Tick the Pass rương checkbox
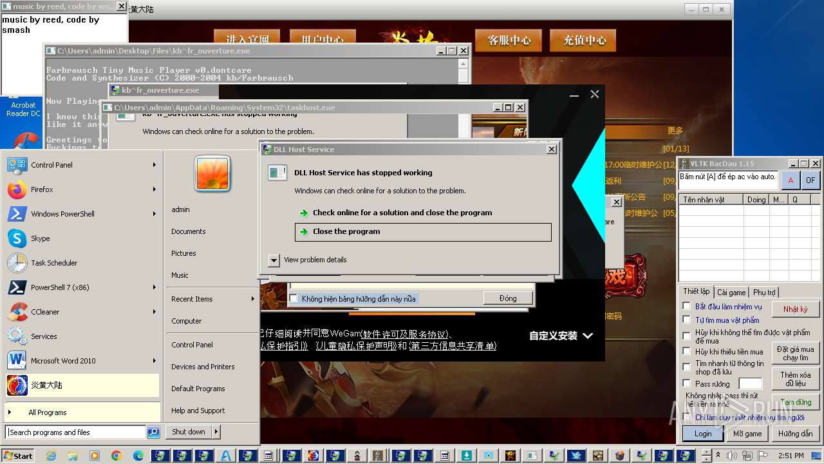This screenshot has height=464, width=824. 687,383
